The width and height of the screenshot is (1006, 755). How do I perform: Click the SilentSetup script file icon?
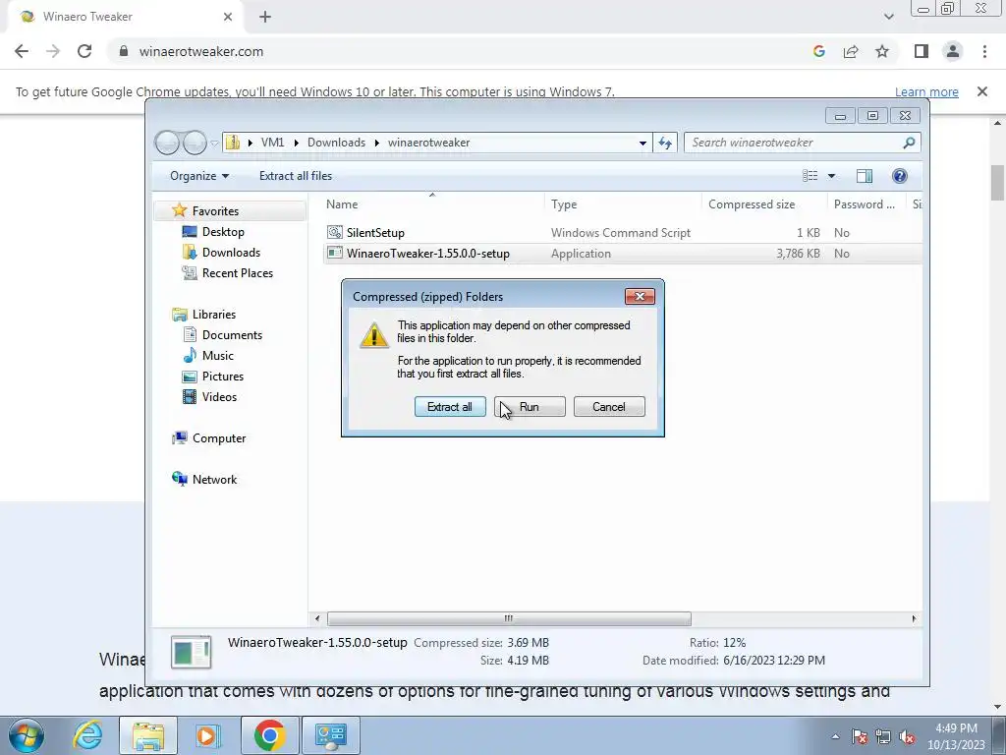(334, 232)
